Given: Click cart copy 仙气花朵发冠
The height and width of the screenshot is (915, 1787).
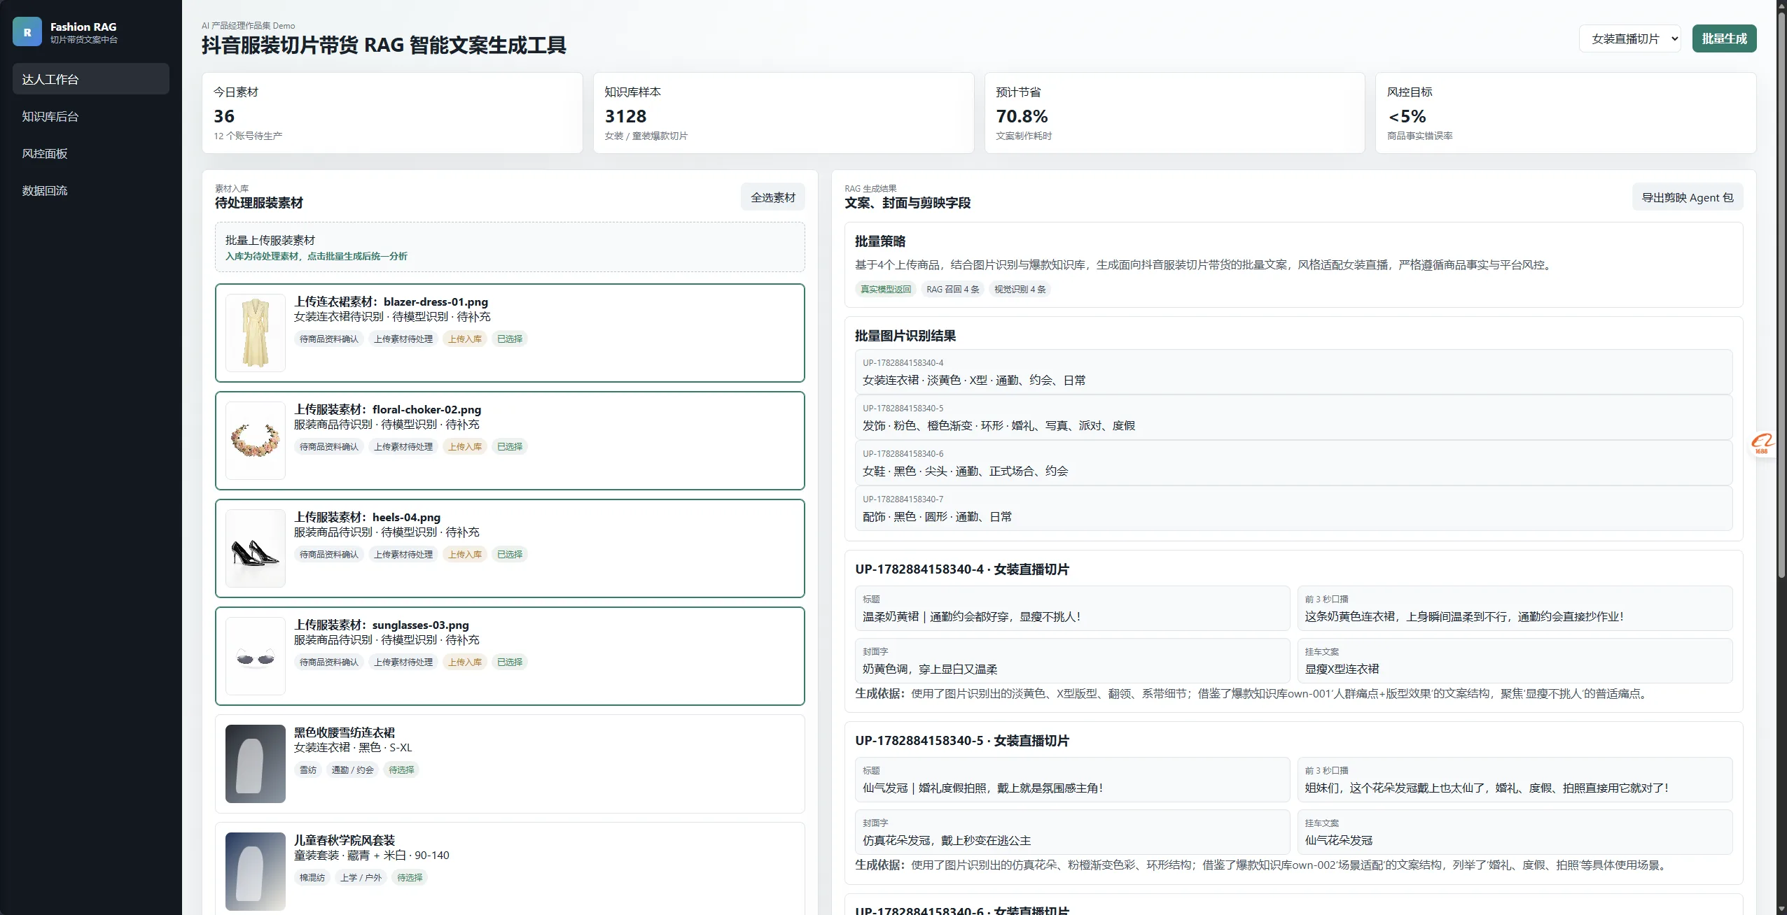Looking at the screenshot, I should coord(1515,832).
